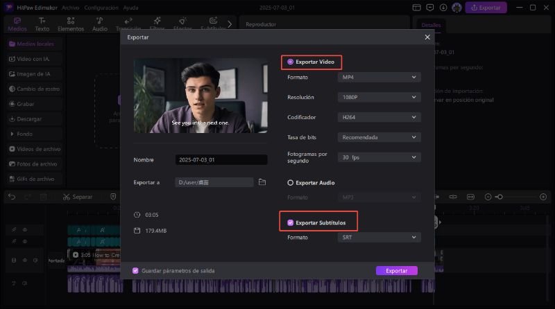Click the Nombre file name field
The width and height of the screenshot is (555, 309).
point(221,160)
